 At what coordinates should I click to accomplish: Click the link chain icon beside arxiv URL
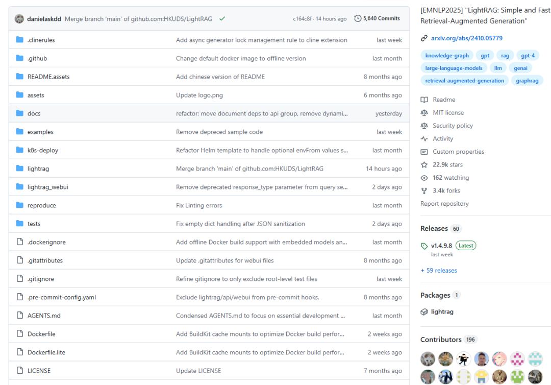(x=424, y=38)
